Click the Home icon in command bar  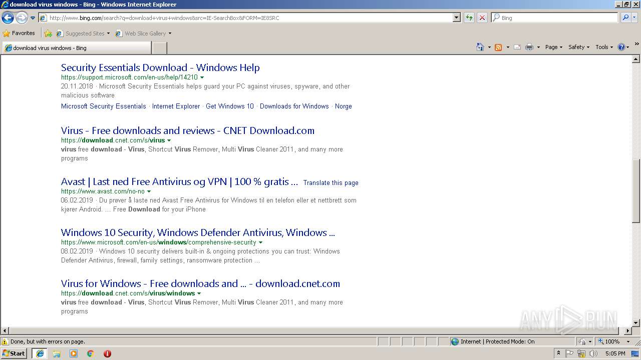click(x=480, y=47)
